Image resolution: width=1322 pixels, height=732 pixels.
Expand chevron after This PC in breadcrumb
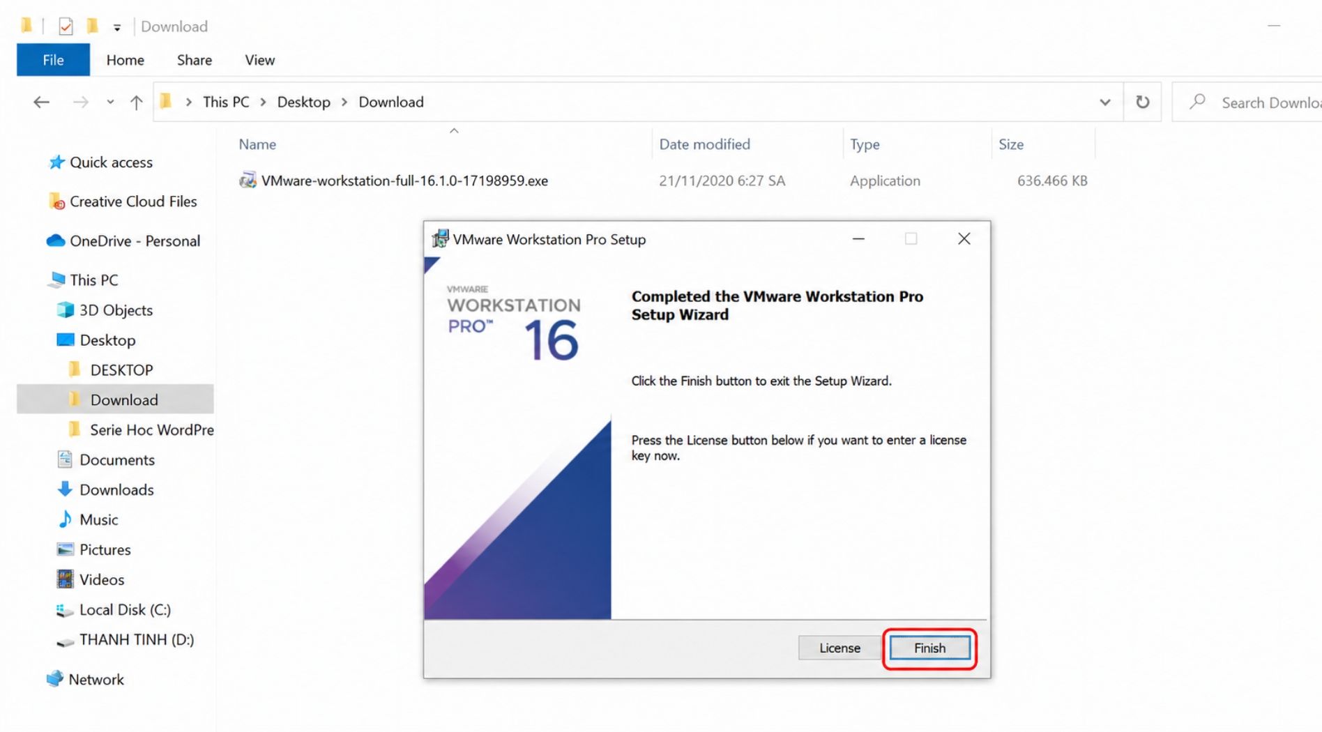pyautogui.click(x=264, y=102)
